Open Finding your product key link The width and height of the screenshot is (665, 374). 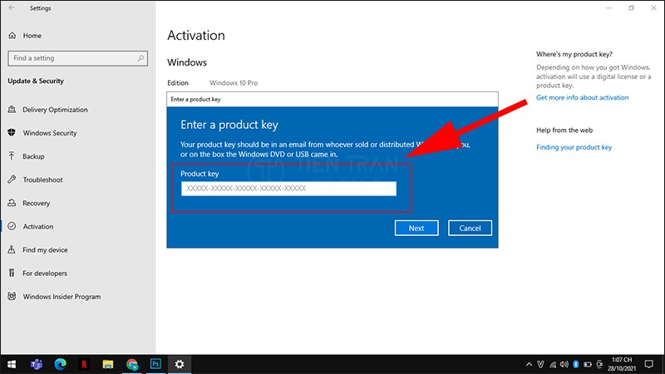(x=574, y=147)
